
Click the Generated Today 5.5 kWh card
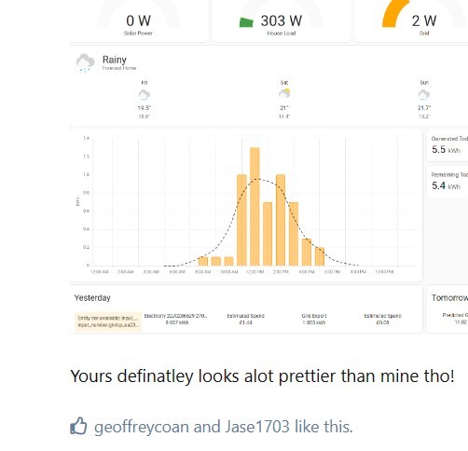coord(447,145)
